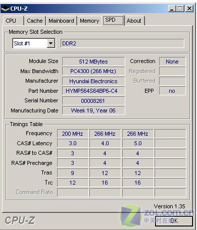
Task: Click Week 19, Year 06 date value
Action: pyautogui.click(x=93, y=110)
